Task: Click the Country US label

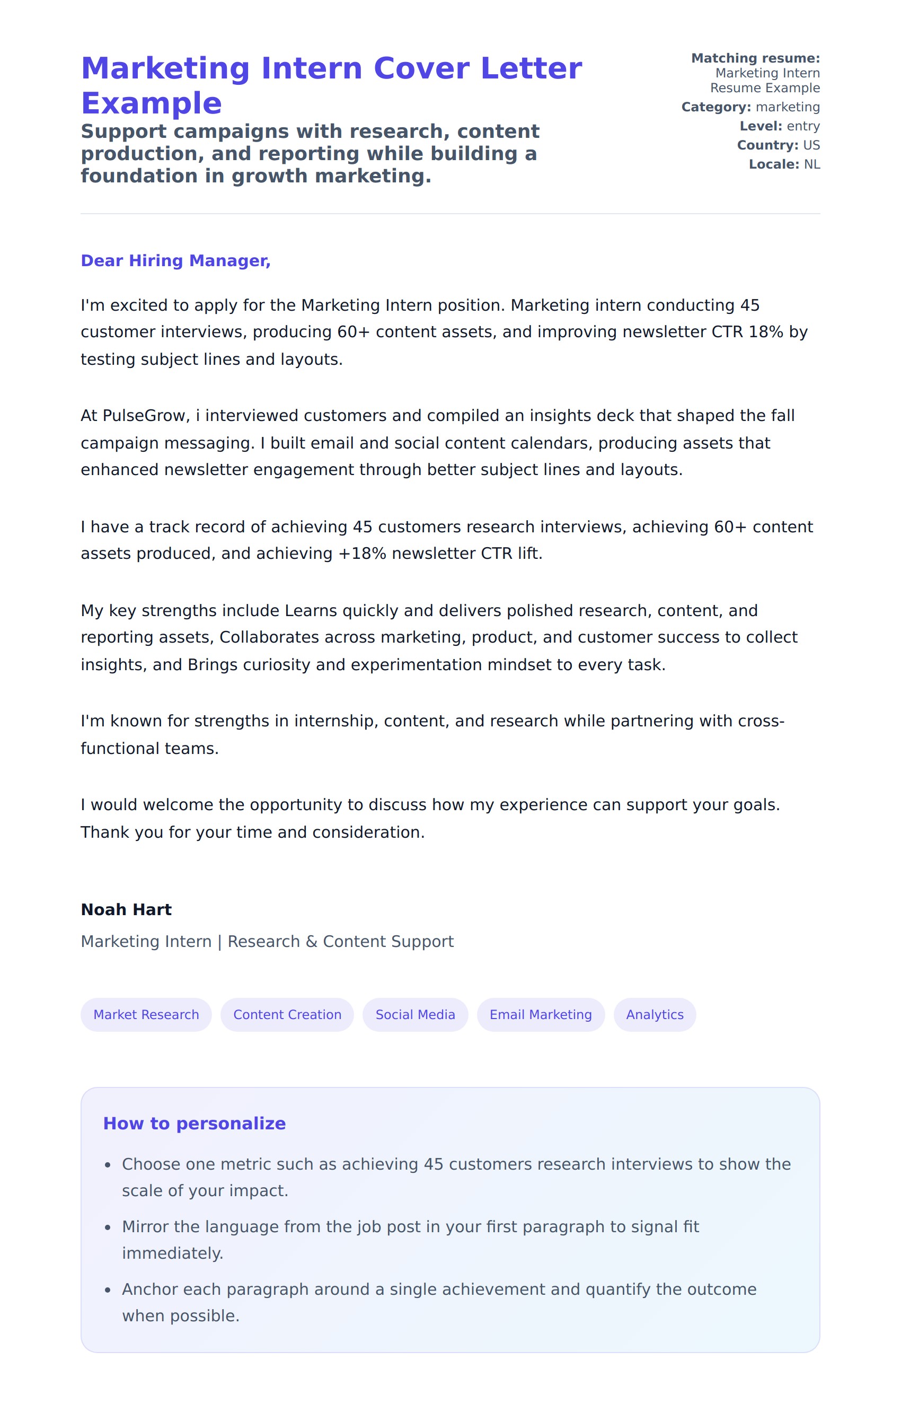Action: (x=778, y=145)
